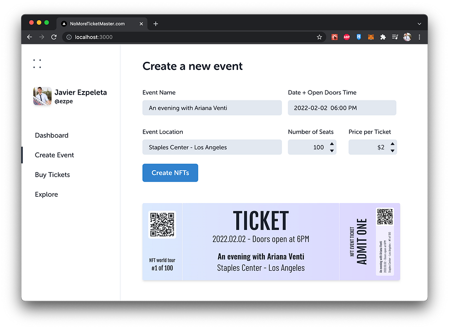The width and height of the screenshot is (449, 329).
Task: Click the four-dot logo icon in sidebar
Action: 37,64
